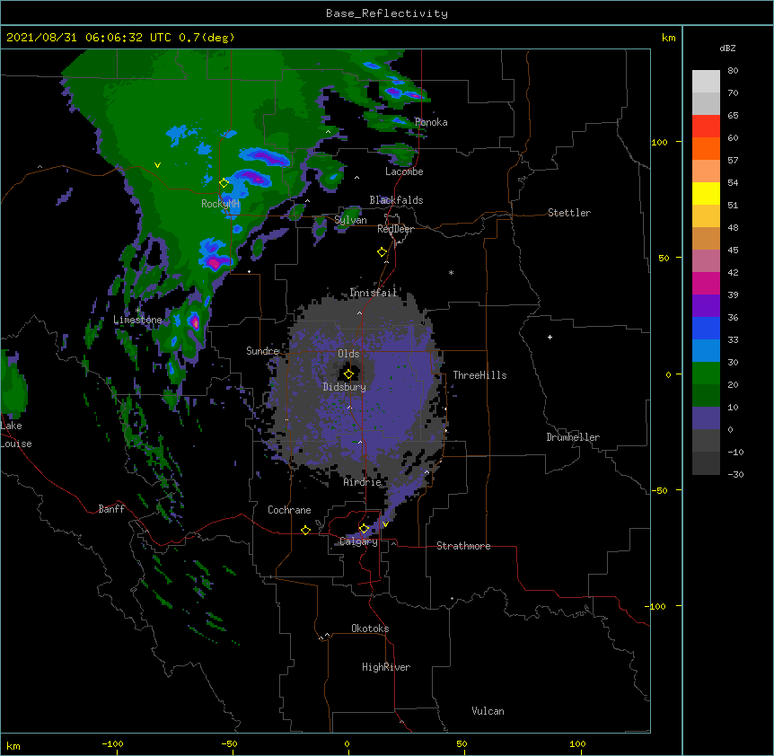The width and height of the screenshot is (774, 756).
Task: Select the orange 57-60 dBZ legend band
Action: click(x=706, y=148)
